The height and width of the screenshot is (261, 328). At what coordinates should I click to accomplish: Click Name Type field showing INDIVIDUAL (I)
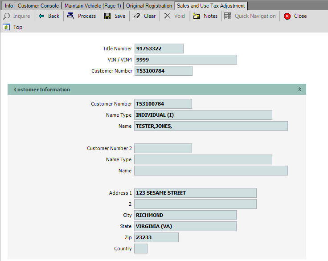click(x=203, y=115)
